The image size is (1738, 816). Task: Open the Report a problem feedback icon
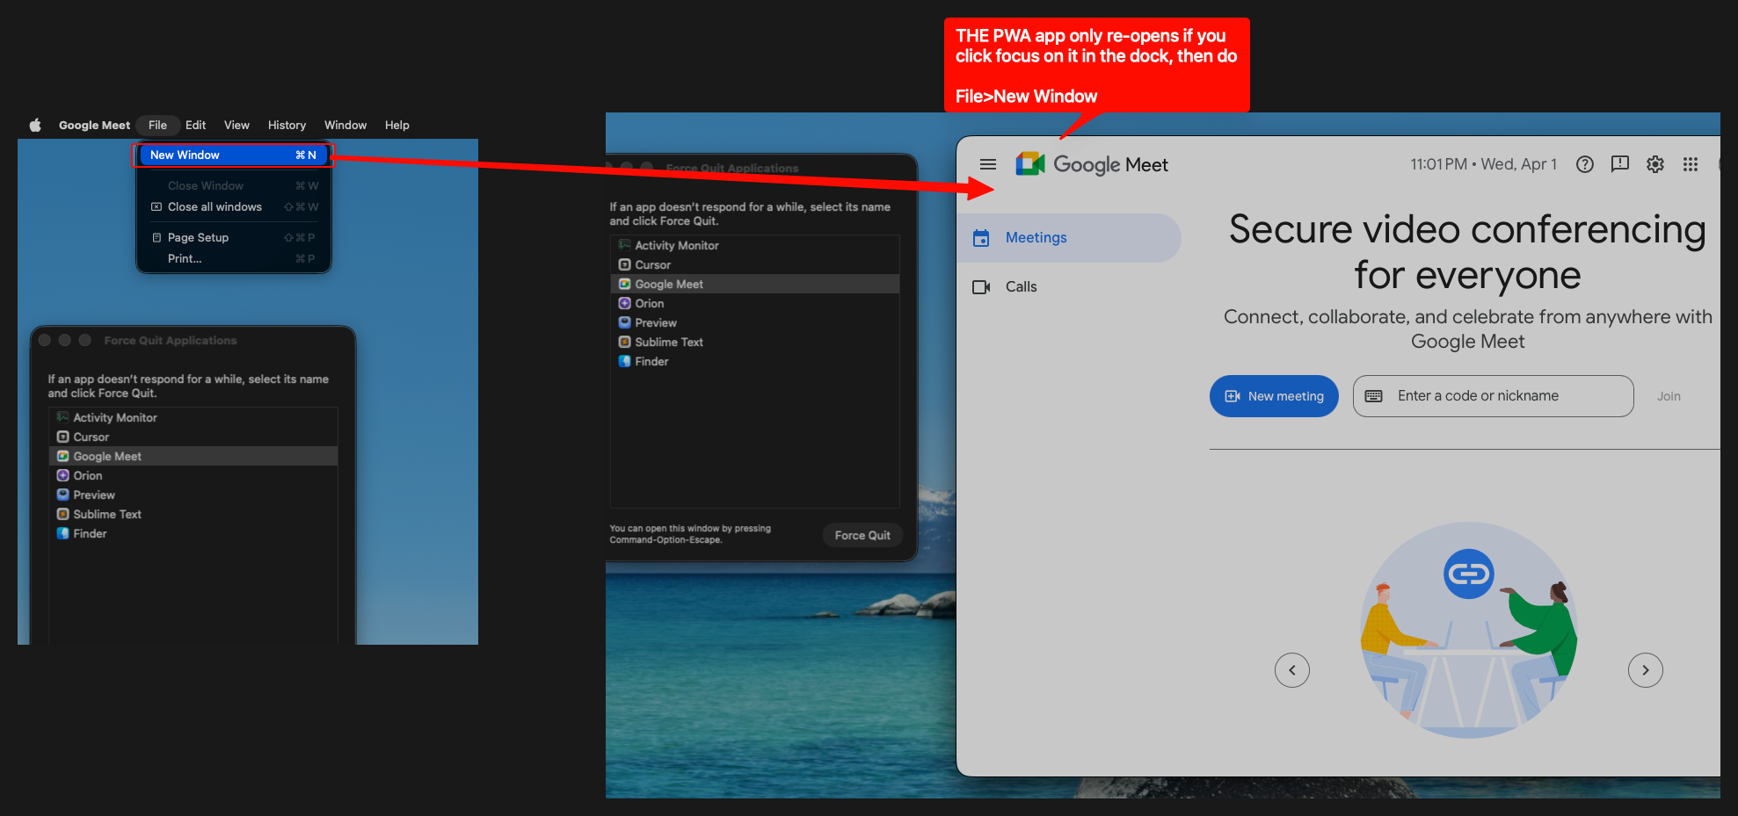pyautogui.click(x=1619, y=164)
